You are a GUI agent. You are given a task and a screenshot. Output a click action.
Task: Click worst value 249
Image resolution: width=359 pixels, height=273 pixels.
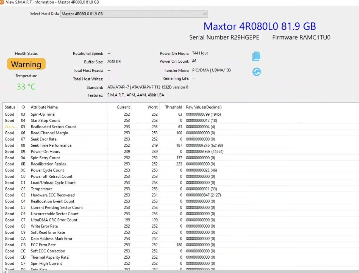(154, 145)
